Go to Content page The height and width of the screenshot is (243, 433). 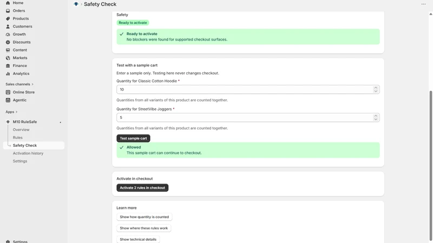(20, 50)
